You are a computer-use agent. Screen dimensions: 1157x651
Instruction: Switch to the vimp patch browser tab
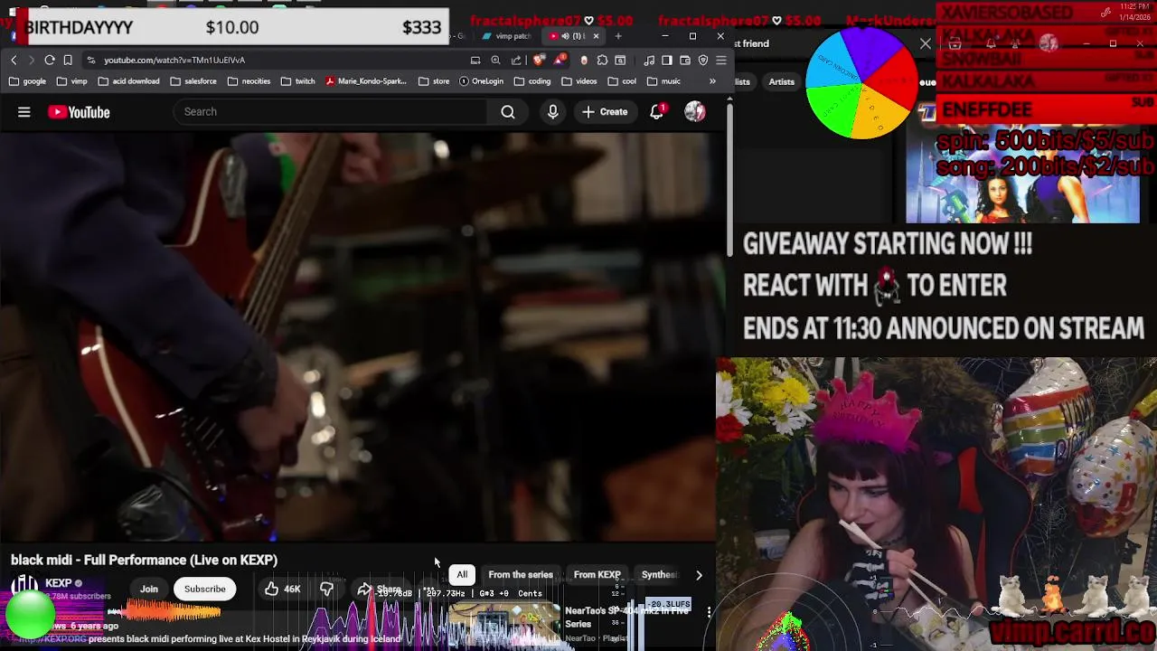click(x=506, y=36)
